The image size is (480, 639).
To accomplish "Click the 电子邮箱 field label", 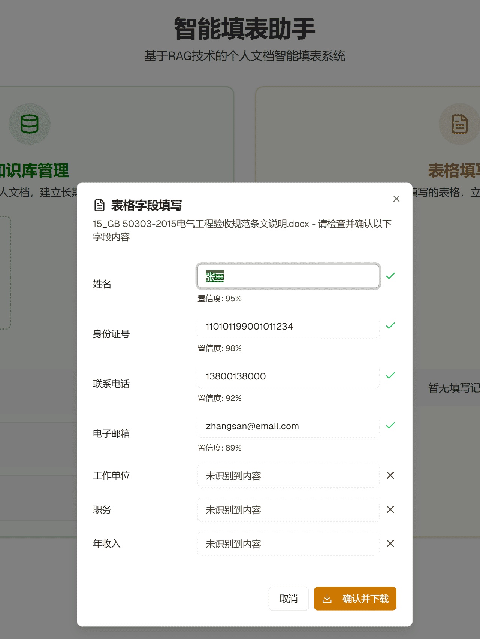I will [111, 434].
